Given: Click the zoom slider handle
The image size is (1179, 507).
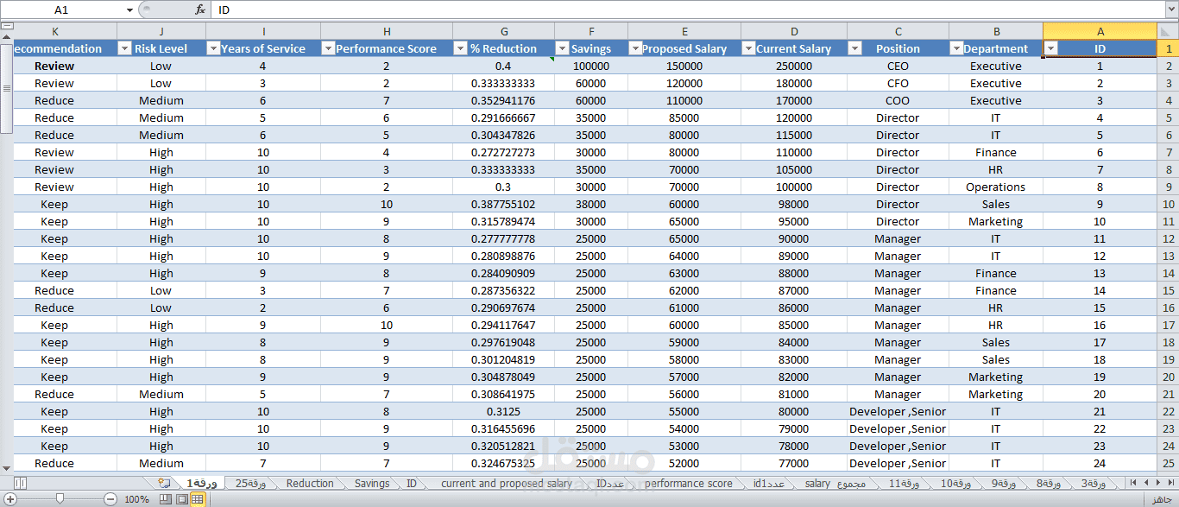Looking at the screenshot, I should (x=60, y=499).
